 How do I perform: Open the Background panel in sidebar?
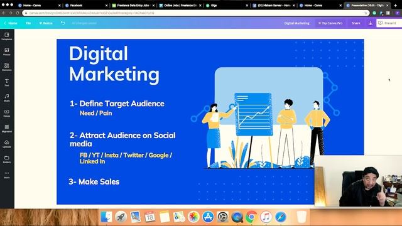pyautogui.click(x=7, y=128)
